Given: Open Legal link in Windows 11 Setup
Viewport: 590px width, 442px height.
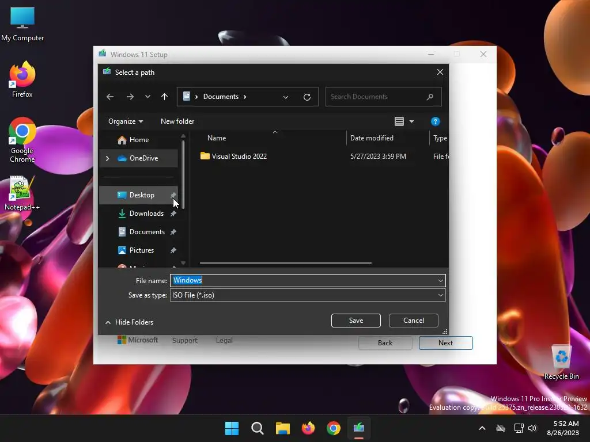Looking at the screenshot, I should point(224,341).
